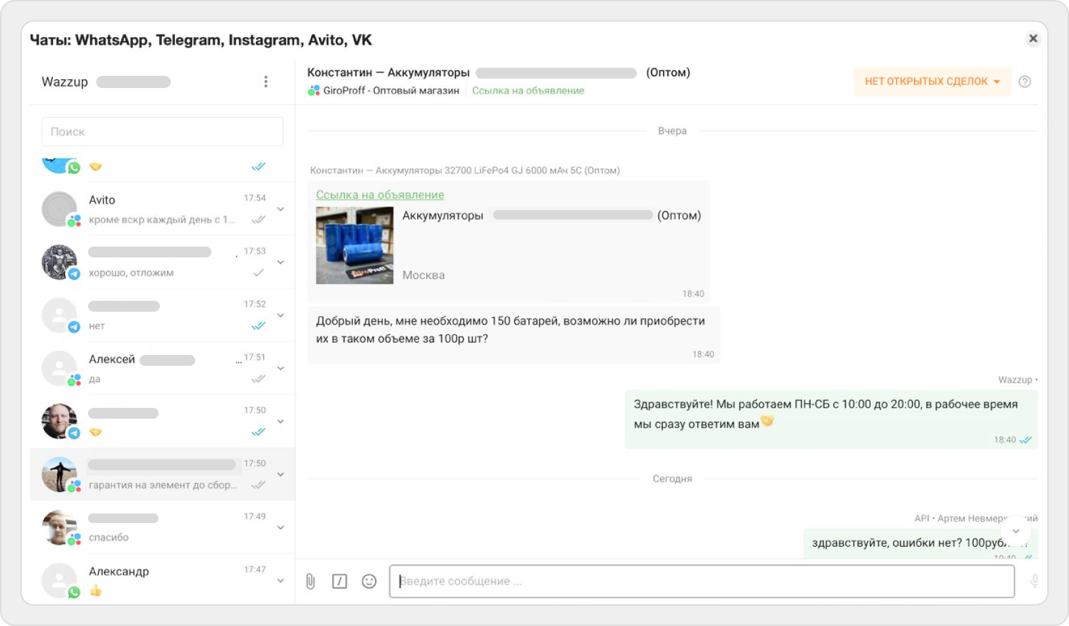Click the blue batteries listing thumbnail
Viewport: 1069px width, 626px height.
click(x=354, y=245)
